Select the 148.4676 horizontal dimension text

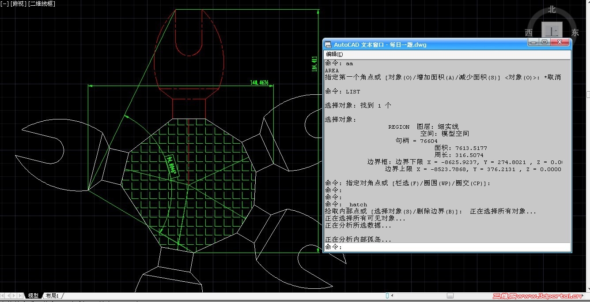pos(259,82)
